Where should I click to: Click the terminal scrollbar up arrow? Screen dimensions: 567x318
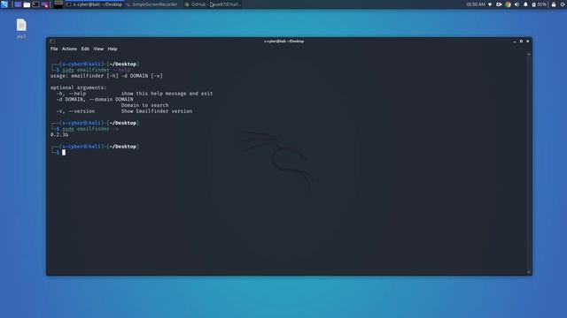click(529, 54)
